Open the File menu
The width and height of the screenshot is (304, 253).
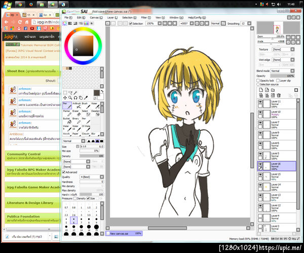pyautogui.click(x=68, y=18)
